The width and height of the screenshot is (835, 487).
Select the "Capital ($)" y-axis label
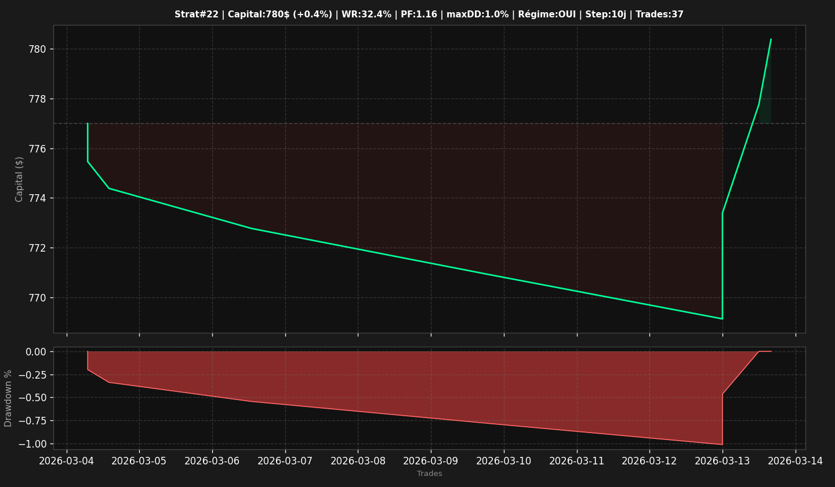click(x=19, y=179)
